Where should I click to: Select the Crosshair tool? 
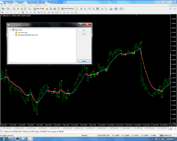7,12
